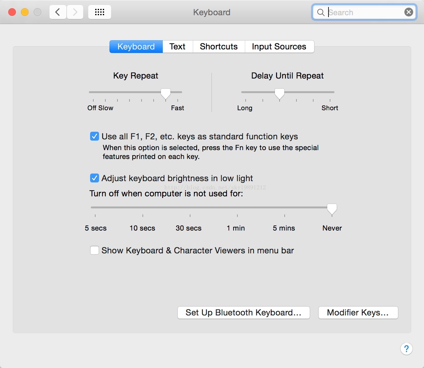Click the Delay Until Repeat slider thumb
Image resolution: width=424 pixels, height=368 pixels.
[x=280, y=94]
